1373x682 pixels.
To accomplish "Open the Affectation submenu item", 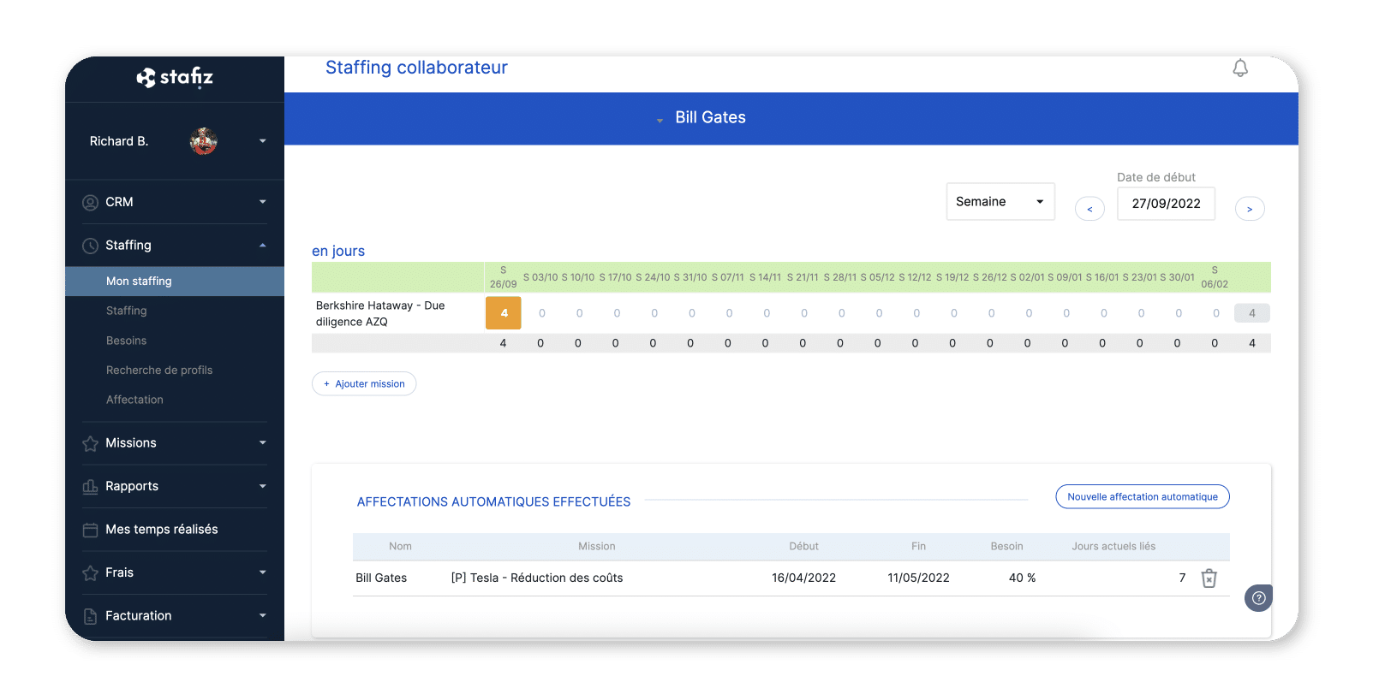I will [134, 400].
